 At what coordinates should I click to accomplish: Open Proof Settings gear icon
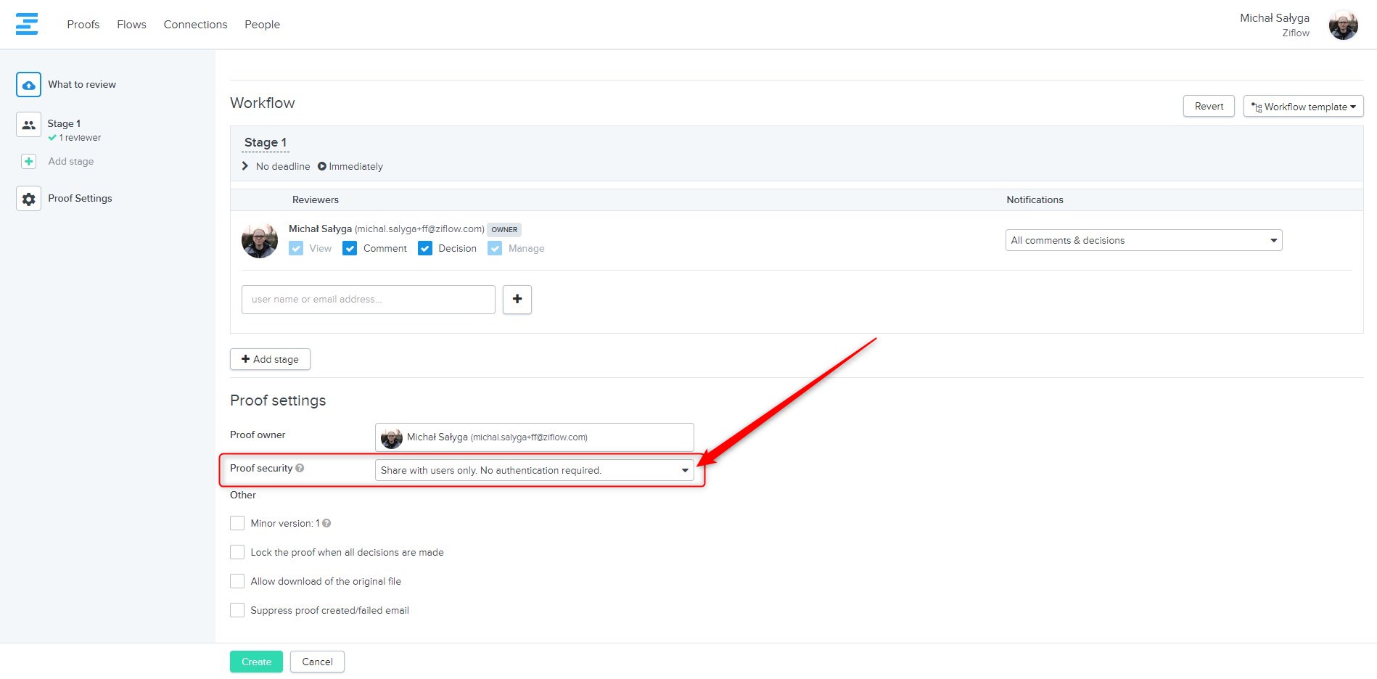28,199
